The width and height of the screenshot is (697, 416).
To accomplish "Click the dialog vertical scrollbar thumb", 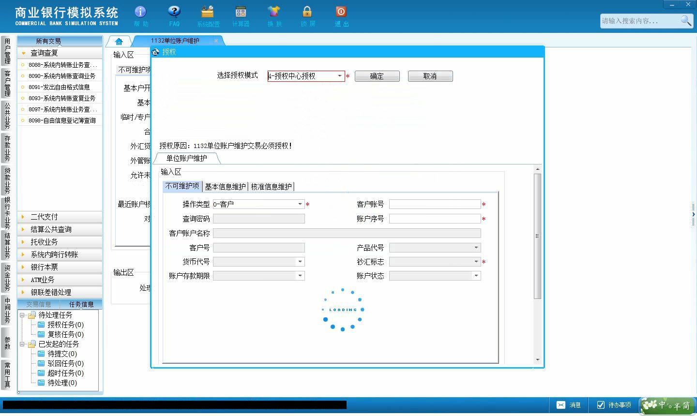I will click(537, 236).
